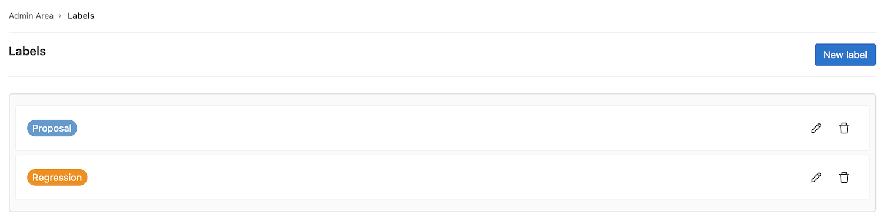The height and width of the screenshot is (221, 883).
Task: Remove the Regression label using trash icon
Action: (844, 177)
